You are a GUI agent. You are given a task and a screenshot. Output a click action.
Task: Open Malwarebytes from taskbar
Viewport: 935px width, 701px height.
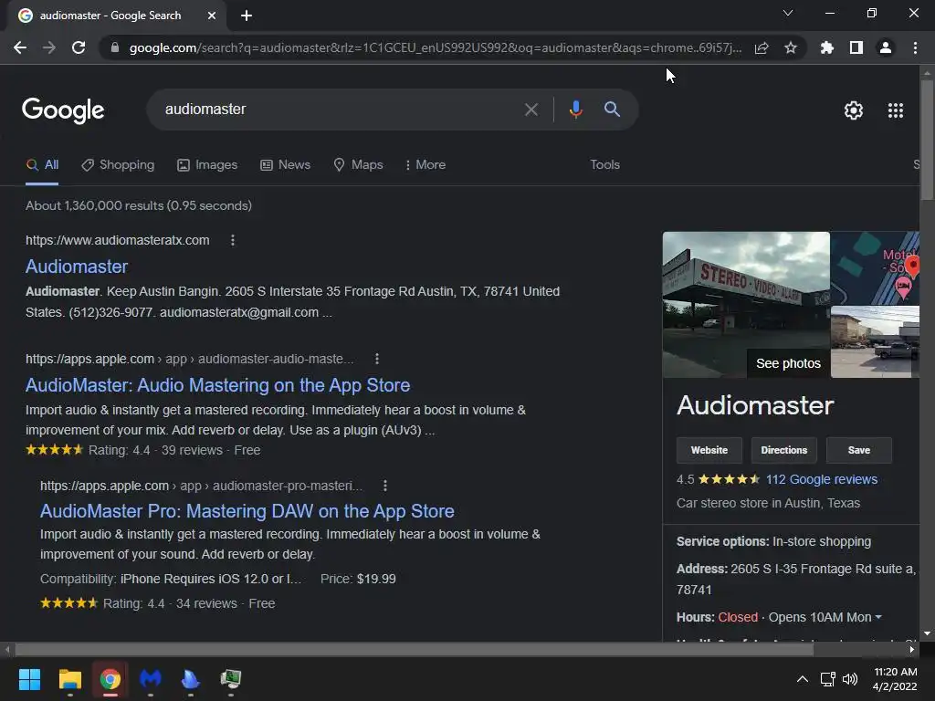pos(151,679)
